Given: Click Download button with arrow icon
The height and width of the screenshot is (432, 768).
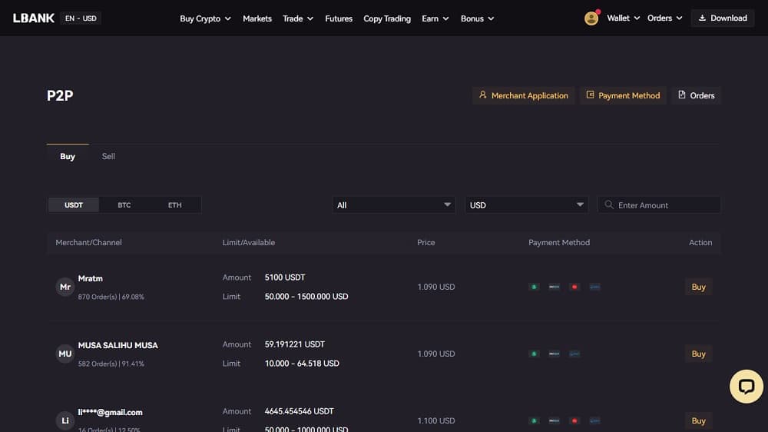Looking at the screenshot, I should coord(723,18).
